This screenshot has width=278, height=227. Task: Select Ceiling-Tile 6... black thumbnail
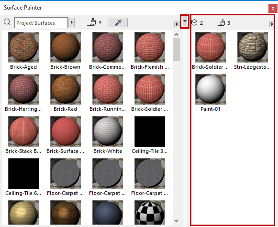coord(23,173)
